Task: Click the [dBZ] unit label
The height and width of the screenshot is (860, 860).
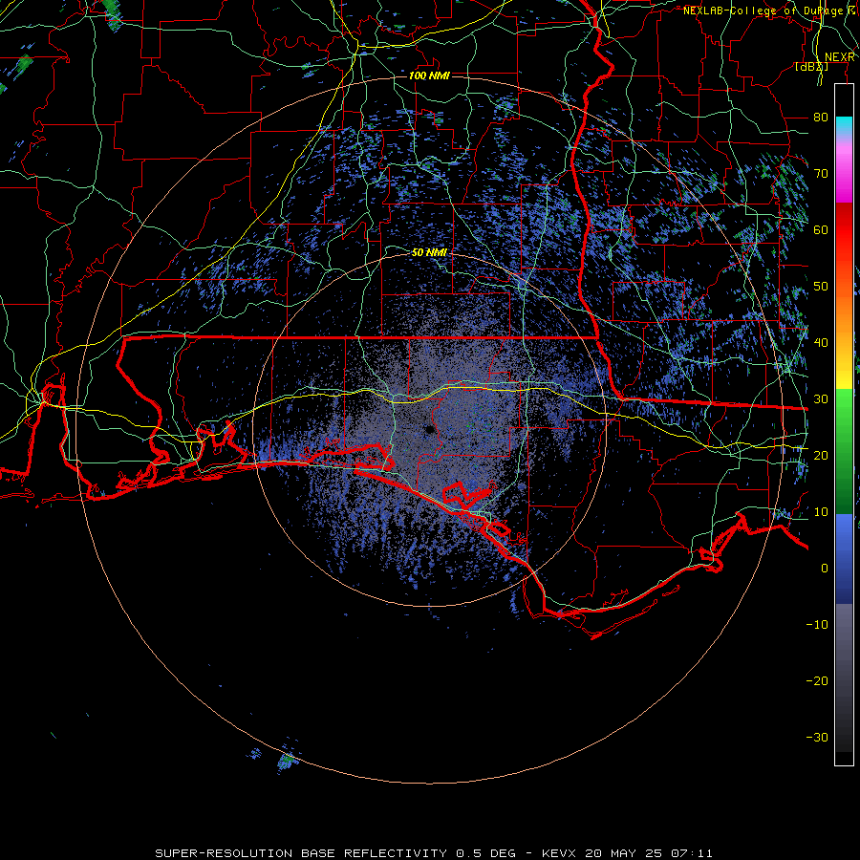Action: tap(811, 67)
